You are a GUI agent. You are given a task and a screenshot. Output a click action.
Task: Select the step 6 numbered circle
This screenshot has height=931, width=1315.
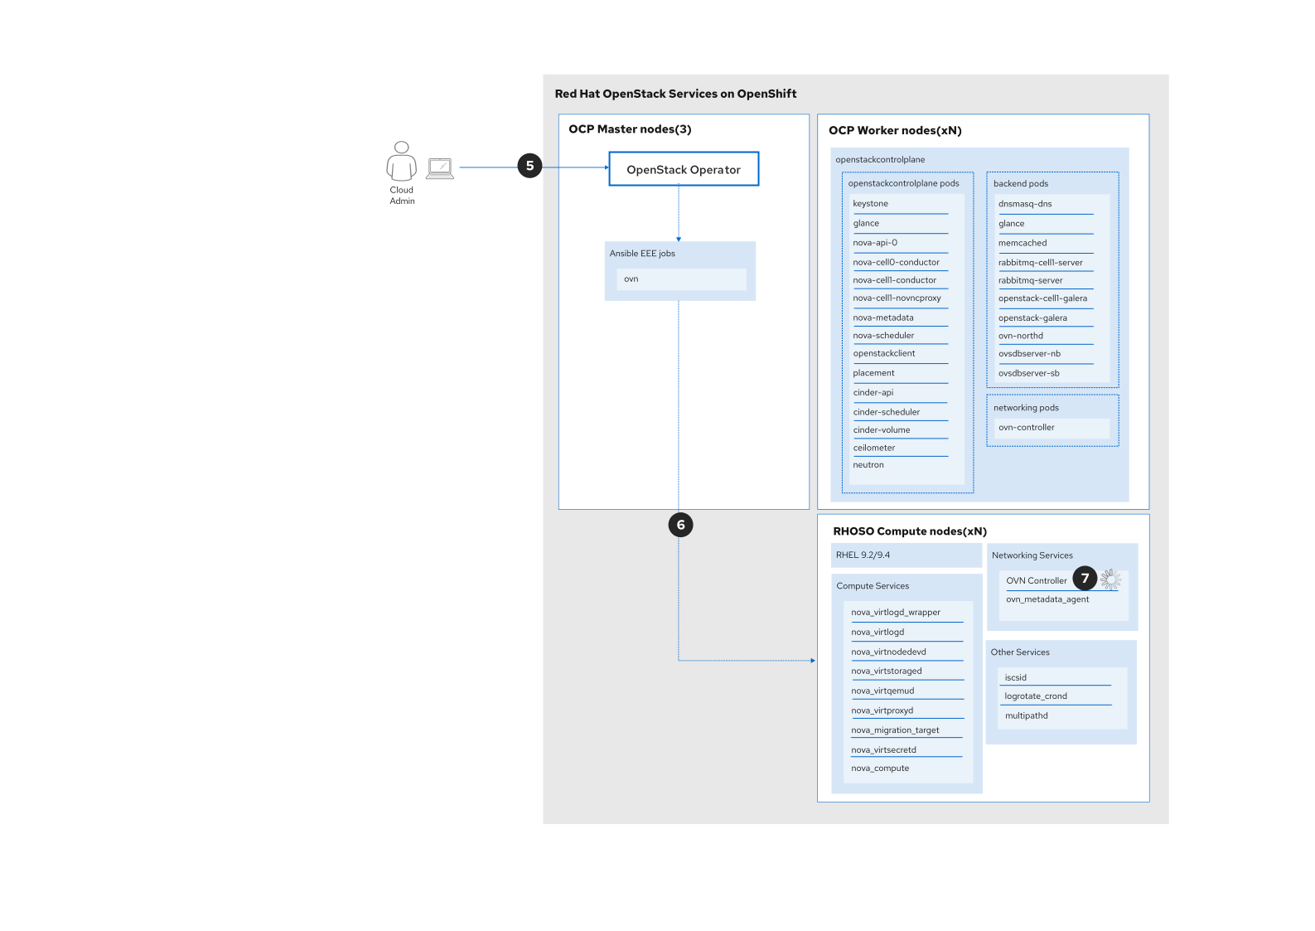[680, 525]
